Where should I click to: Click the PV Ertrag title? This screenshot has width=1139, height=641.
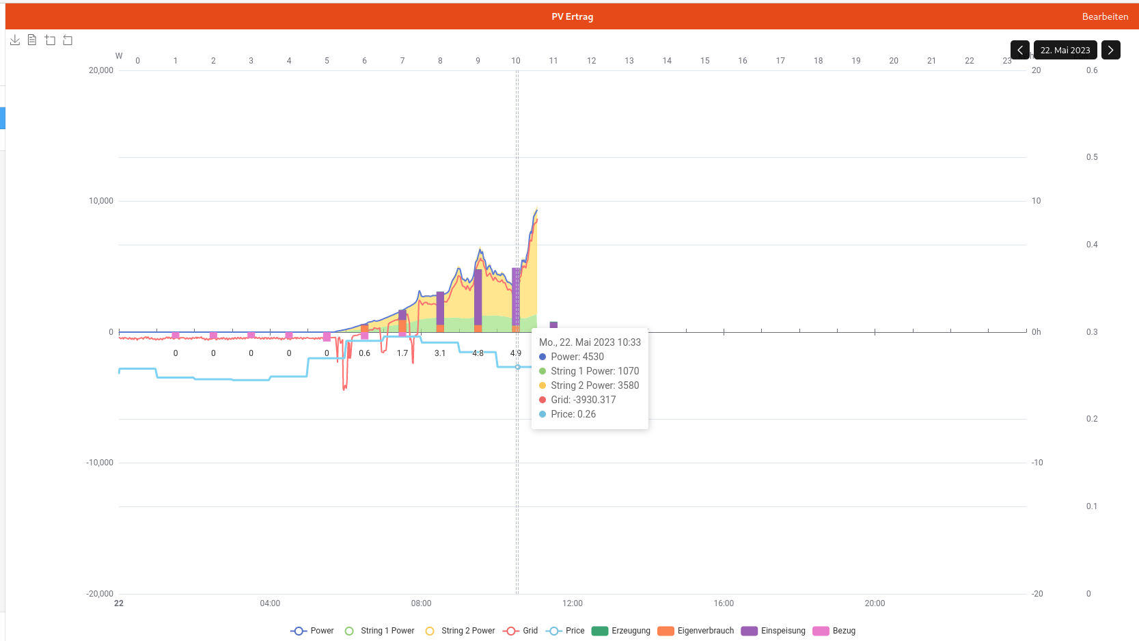[572, 16]
